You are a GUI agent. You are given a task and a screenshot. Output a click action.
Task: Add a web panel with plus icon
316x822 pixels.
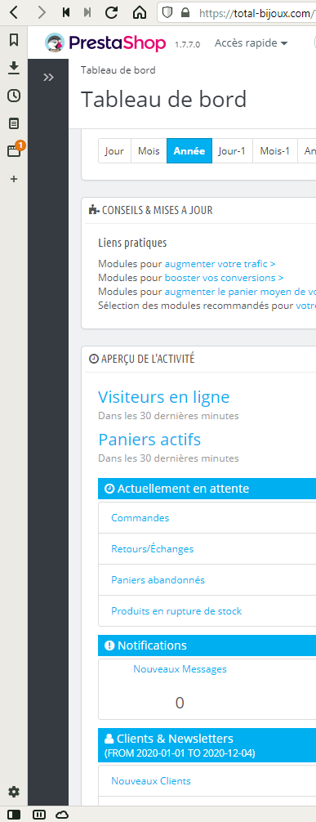(x=14, y=179)
